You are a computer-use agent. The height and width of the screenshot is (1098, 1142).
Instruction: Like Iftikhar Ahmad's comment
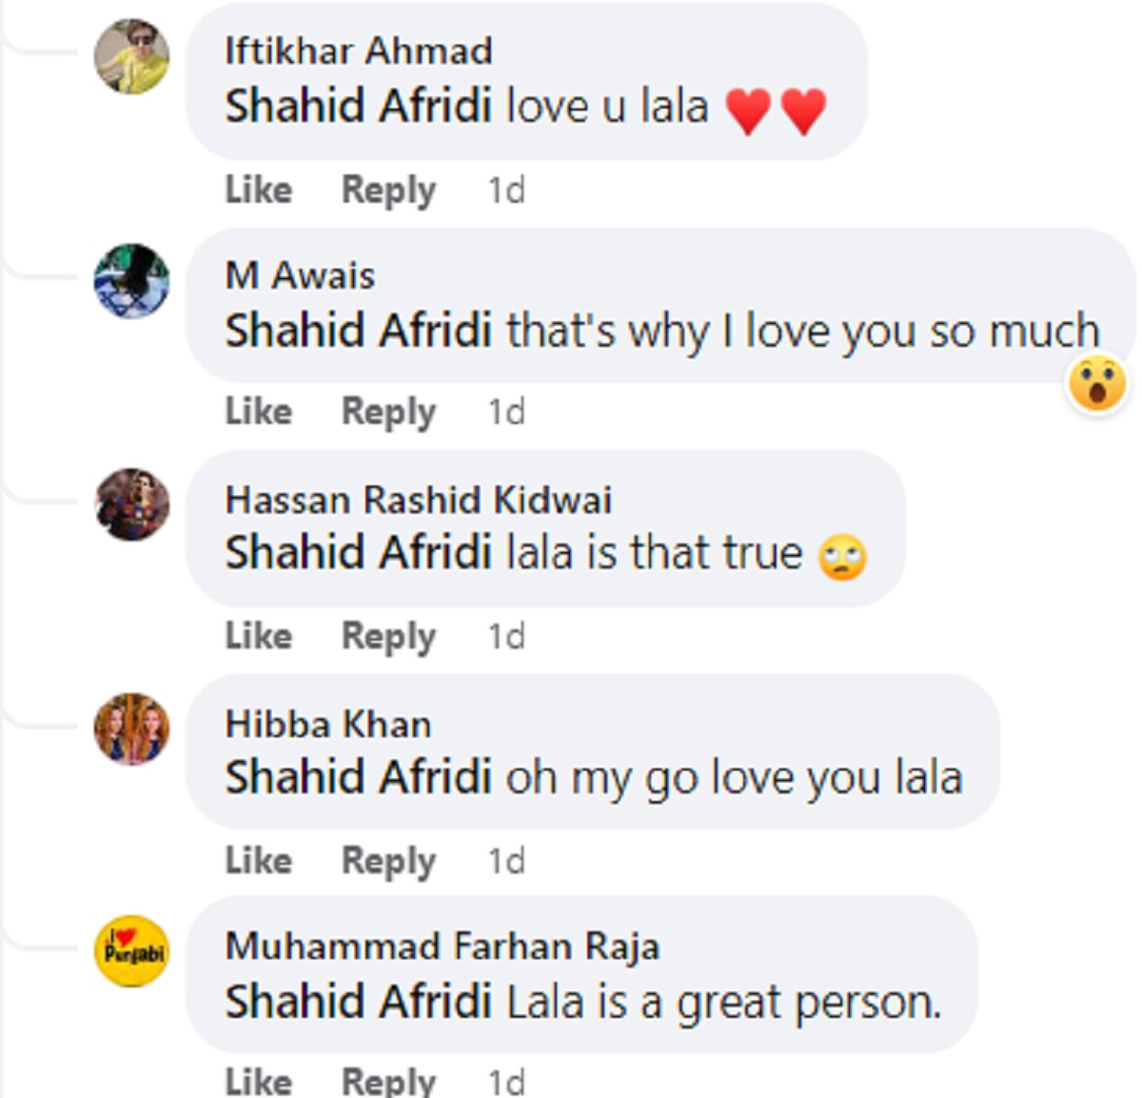(x=258, y=190)
